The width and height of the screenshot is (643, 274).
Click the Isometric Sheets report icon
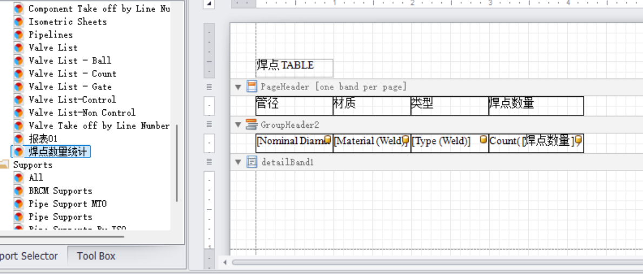[x=18, y=21]
